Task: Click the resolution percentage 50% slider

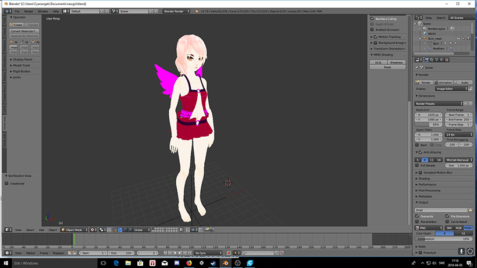Action: [429, 124]
